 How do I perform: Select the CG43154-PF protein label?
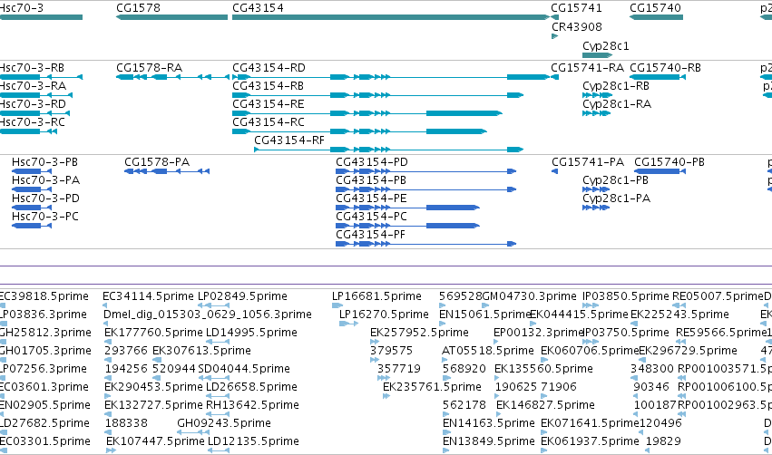371,235
